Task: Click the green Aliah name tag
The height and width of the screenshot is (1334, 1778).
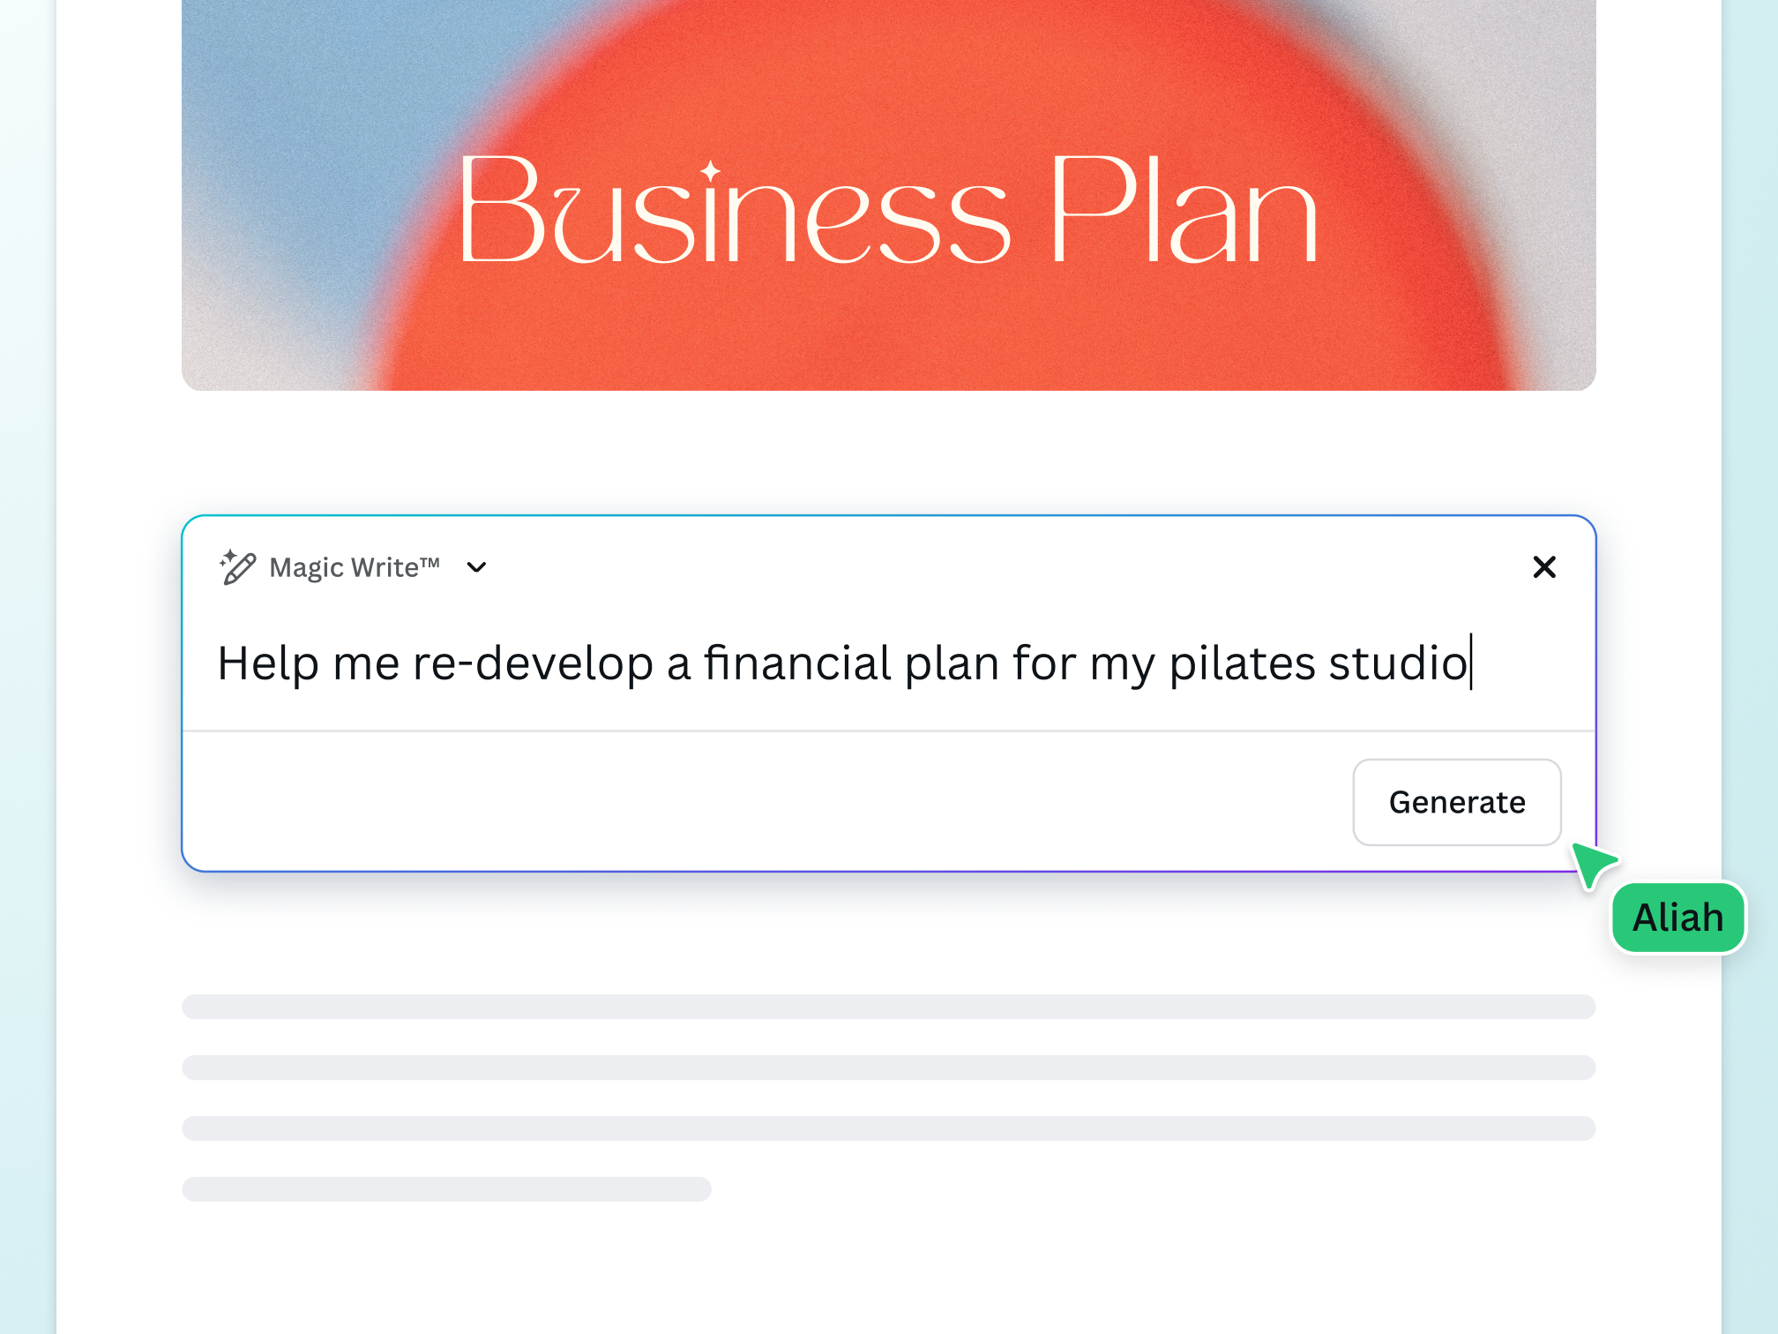Action: tap(1677, 918)
